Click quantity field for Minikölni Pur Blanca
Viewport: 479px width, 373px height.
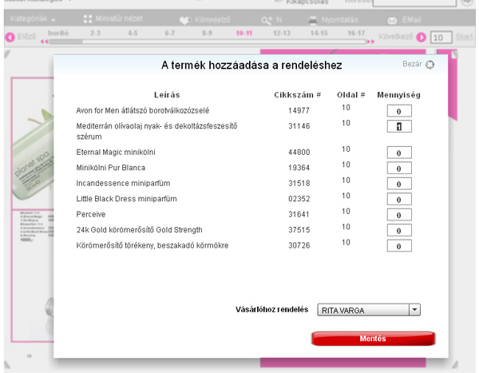pyautogui.click(x=399, y=169)
